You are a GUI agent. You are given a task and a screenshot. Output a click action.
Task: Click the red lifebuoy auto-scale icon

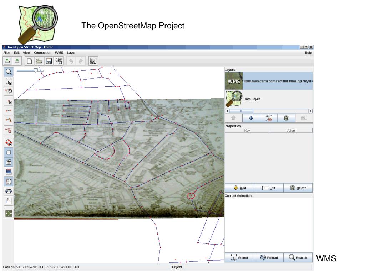pos(9,142)
